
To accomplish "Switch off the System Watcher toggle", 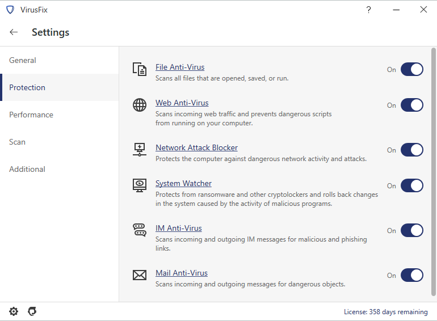I will click(412, 185).
